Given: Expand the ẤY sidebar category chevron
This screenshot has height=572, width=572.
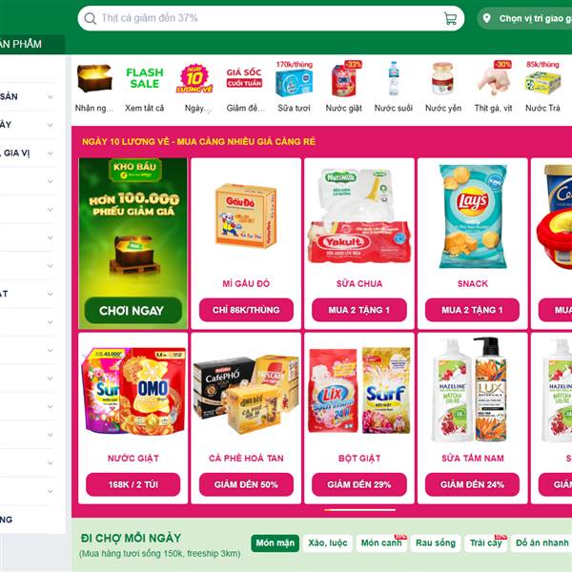Looking at the screenshot, I should click(x=50, y=125).
